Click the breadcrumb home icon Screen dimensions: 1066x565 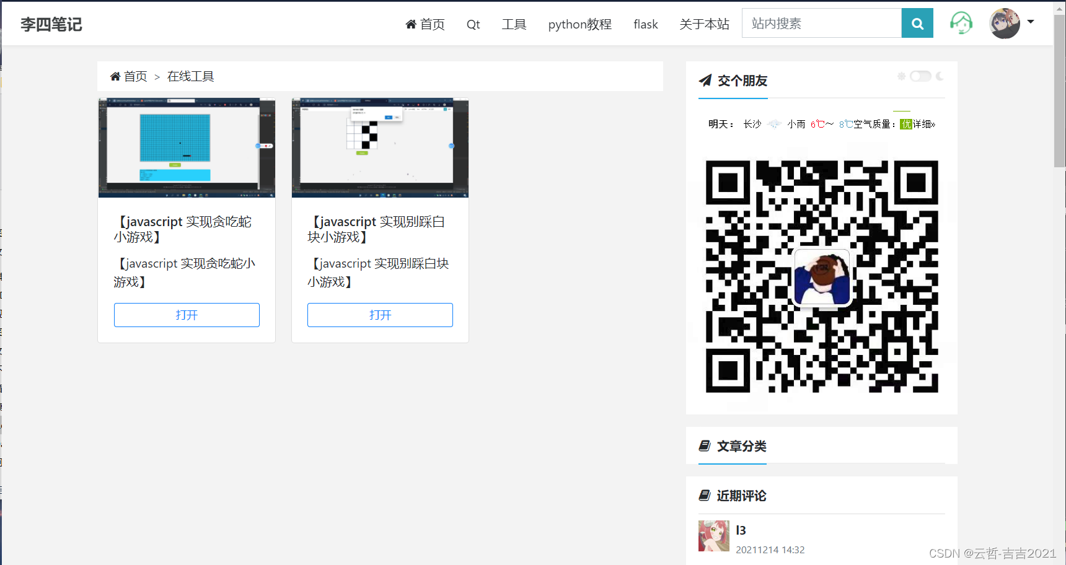coord(115,76)
